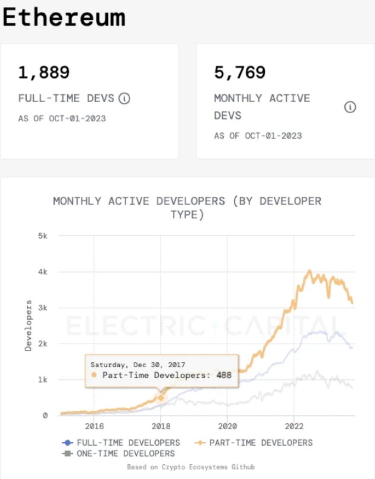Click the 0 y-axis label
Screen dimensions: 375x479
[x=45, y=416]
